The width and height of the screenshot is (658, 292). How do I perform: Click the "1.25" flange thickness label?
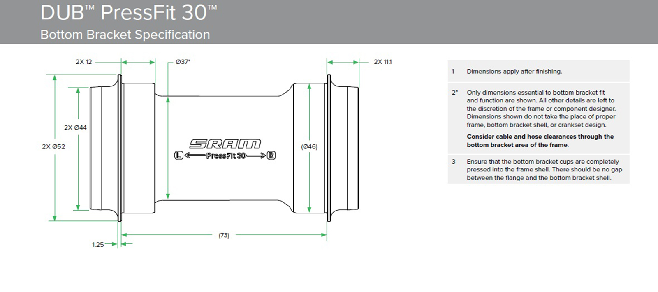coord(98,245)
